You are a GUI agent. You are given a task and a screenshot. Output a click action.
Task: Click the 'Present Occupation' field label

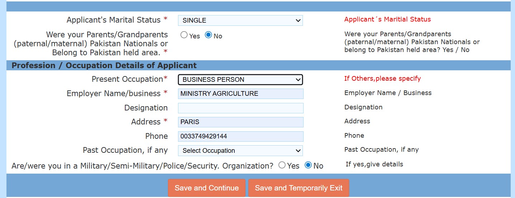coord(127,79)
